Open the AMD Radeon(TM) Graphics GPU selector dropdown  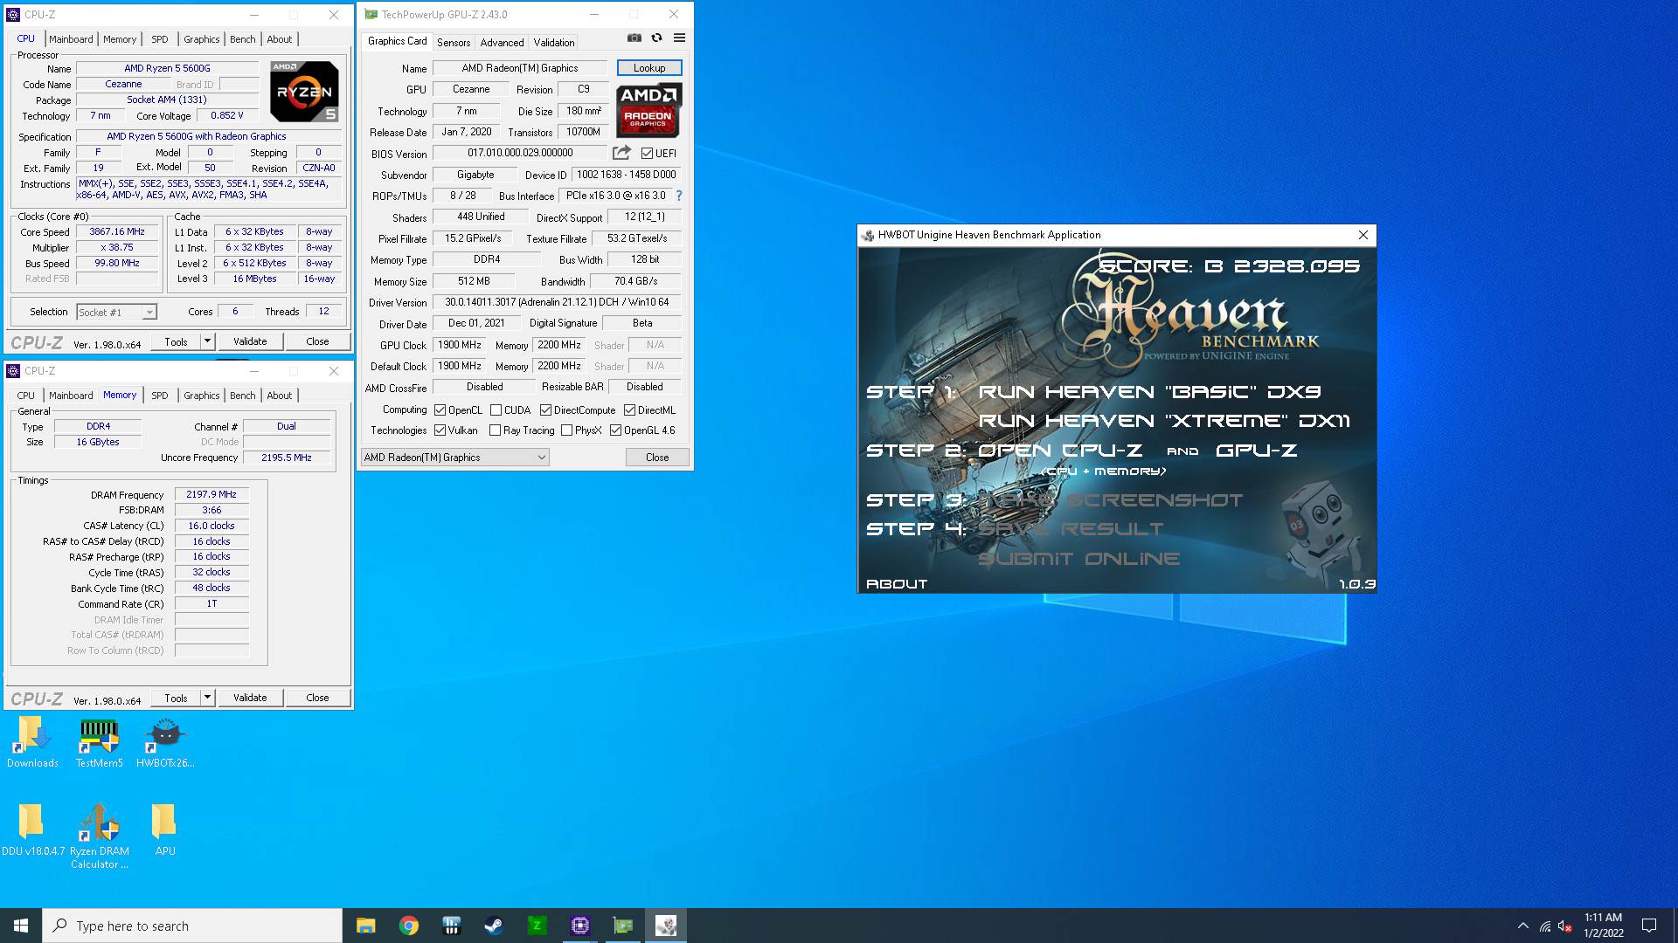(454, 458)
